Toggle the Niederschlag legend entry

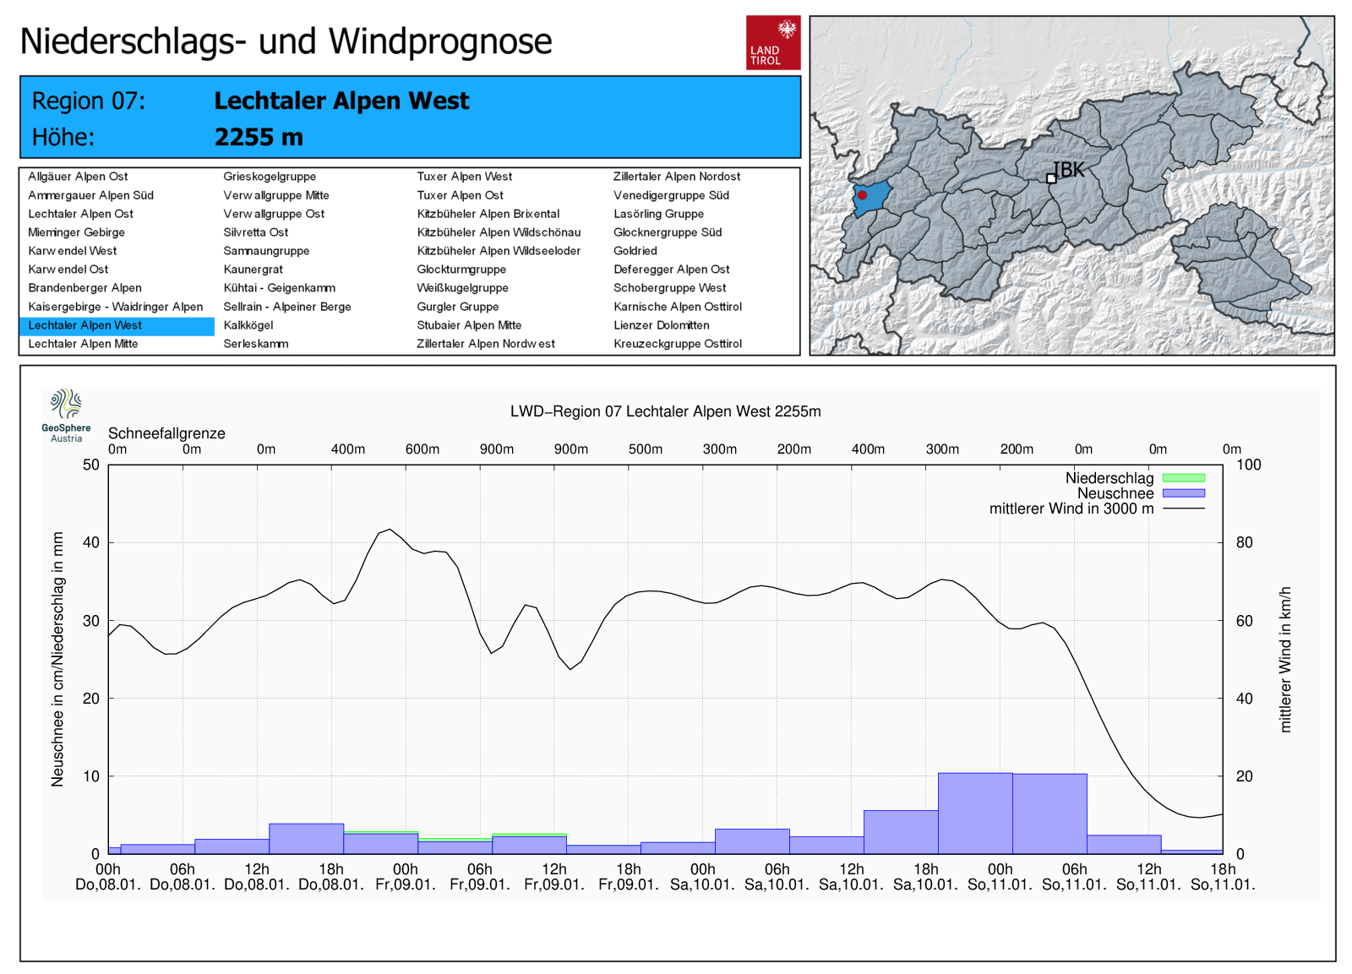pos(1109,477)
